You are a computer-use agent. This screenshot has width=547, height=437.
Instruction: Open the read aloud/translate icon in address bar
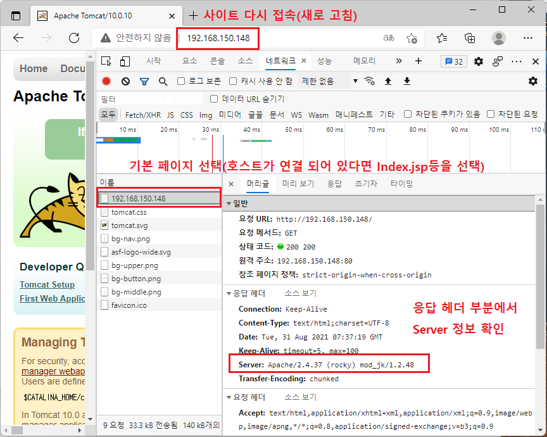click(x=389, y=38)
